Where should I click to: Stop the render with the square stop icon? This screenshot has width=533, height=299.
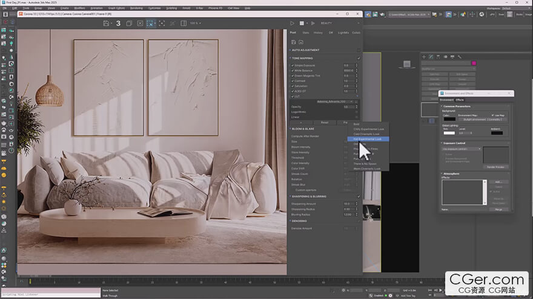[x=302, y=24]
